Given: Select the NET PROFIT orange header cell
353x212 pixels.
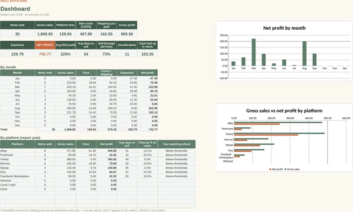Looking at the screenshot, I should 45,45.
